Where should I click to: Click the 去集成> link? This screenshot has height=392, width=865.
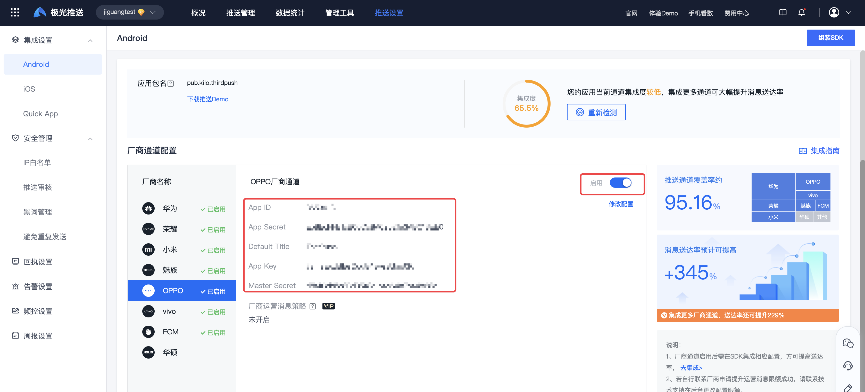(691, 368)
